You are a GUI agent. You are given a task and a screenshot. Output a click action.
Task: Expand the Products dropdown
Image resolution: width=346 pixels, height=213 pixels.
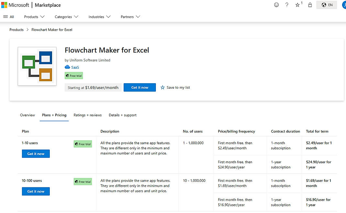34,17
